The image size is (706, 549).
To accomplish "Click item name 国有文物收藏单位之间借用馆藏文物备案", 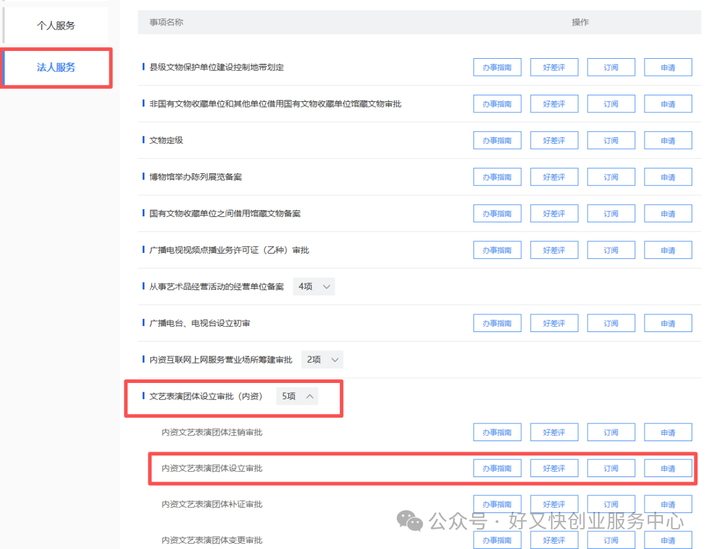I will tap(225, 213).
